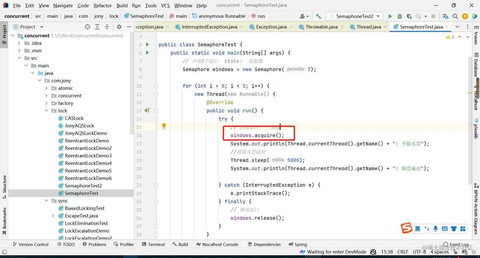This screenshot has width=480, height=258.
Task: Open the IDE update notification icon
Action: (x=465, y=16)
